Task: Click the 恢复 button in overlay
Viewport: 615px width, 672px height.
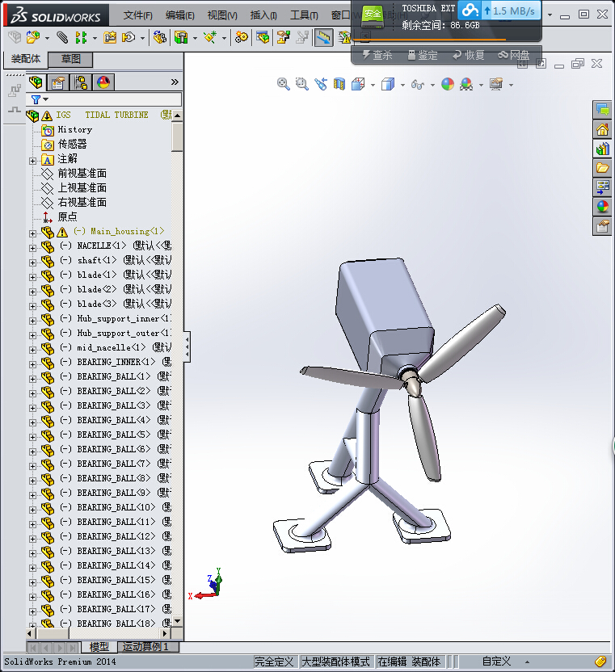Action: 469,55
